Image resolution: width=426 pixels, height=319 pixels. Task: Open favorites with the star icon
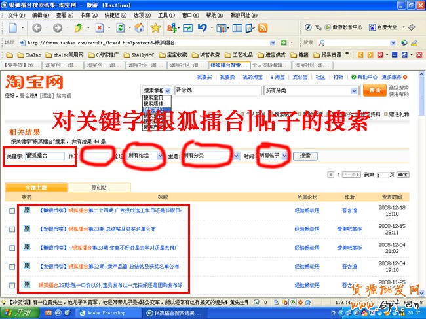coord(155,27)
